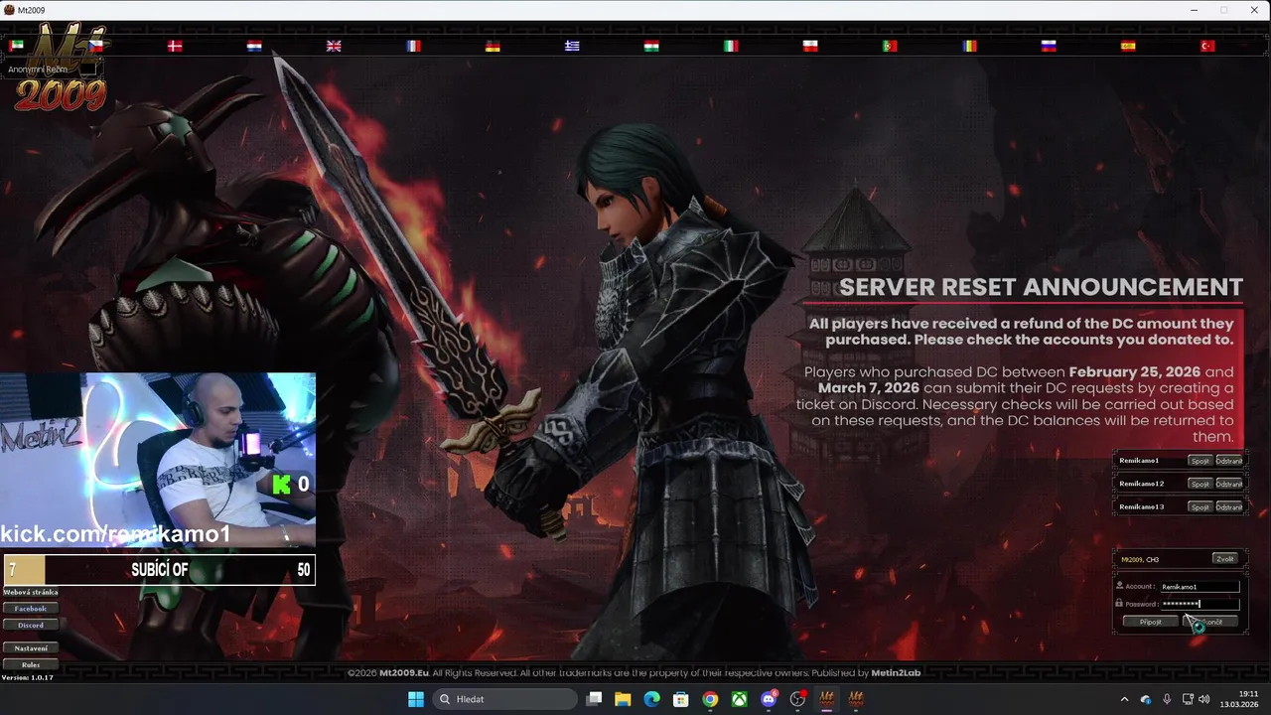1271x715 pixels.
Task: Switch to Italian via the Italy flag
Action: [731, 46]
